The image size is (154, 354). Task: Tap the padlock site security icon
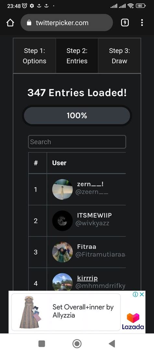(x=29, y=23)
